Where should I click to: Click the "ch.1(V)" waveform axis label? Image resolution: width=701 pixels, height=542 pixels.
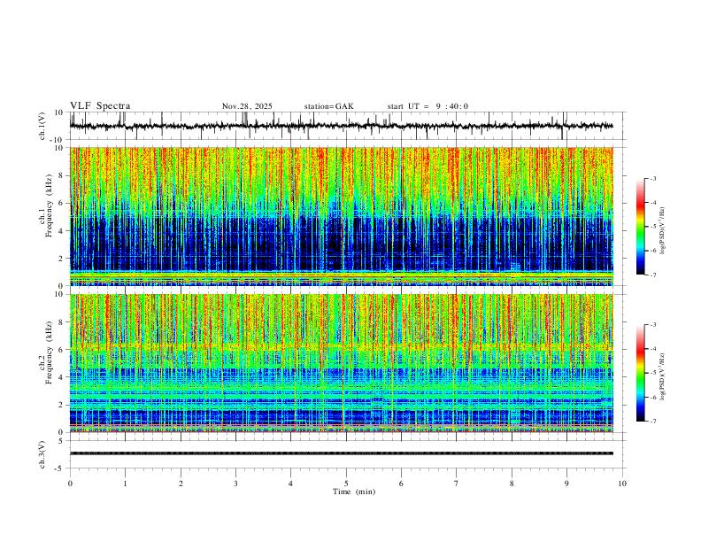click(42, 126)
